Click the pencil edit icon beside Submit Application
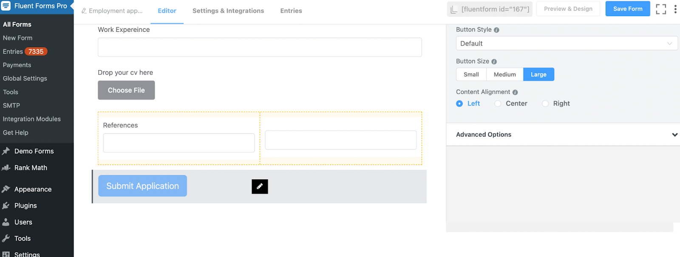680x257 pixels. coord(260,186)
